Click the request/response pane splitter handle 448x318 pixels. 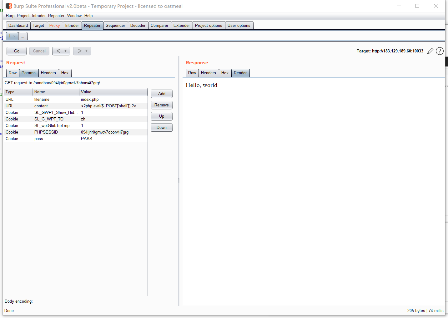tap(179, 181)
